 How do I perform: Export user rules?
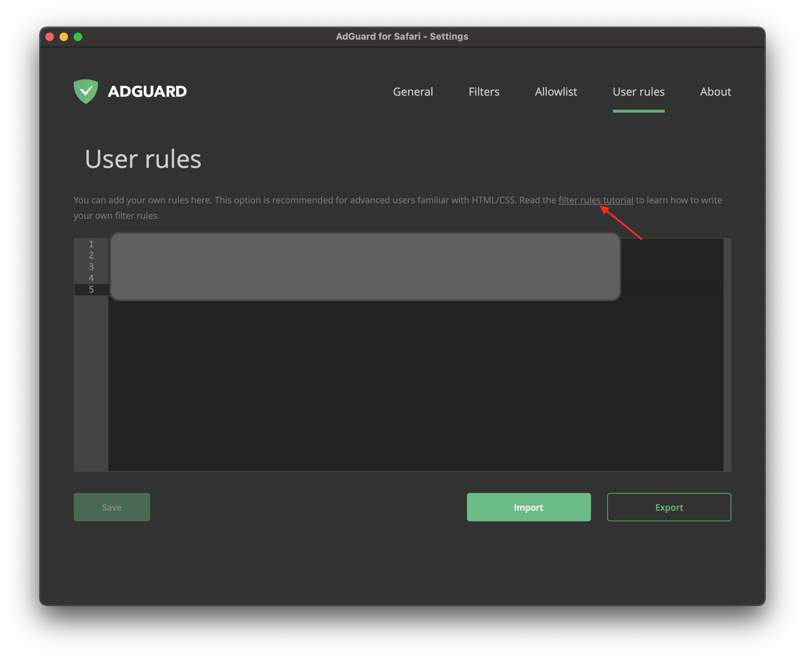tap(669, 507)
